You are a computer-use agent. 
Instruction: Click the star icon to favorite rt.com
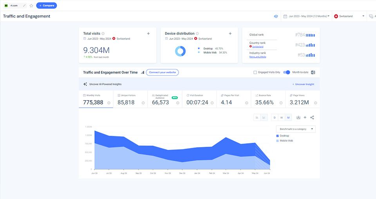tap(31, 5)
